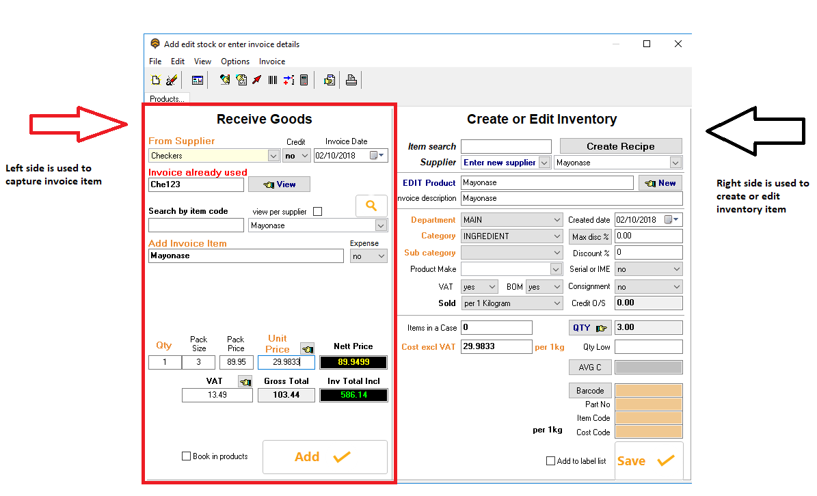Viewport: 817px width, 496px height.
Task: Open the Invoice menu
Action: pos(271,61)
